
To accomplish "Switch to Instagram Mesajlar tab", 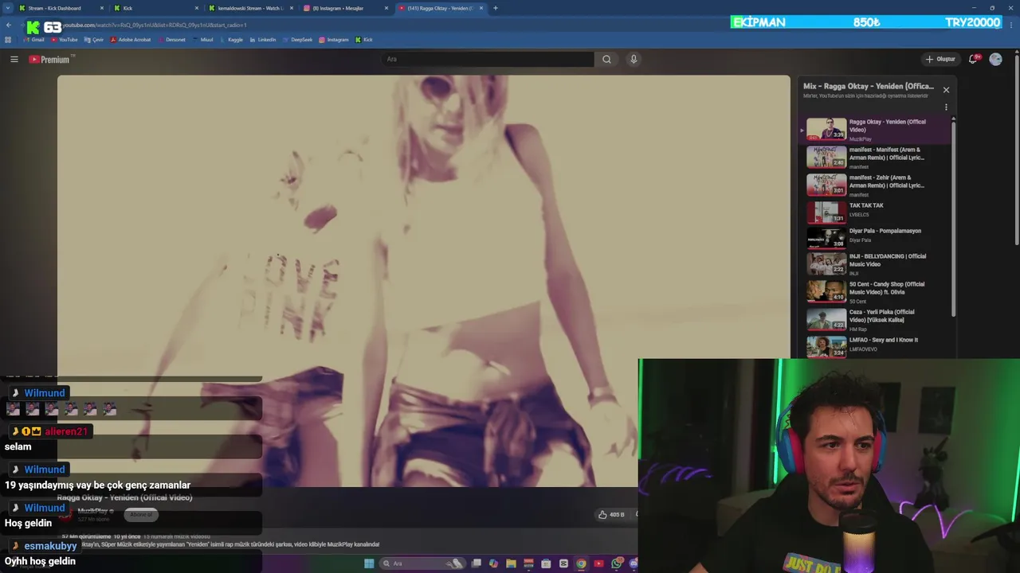I will [345, 8].
